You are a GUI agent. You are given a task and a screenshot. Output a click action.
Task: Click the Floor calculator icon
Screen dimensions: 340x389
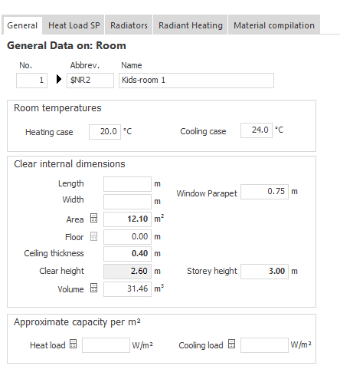(93, 236)
